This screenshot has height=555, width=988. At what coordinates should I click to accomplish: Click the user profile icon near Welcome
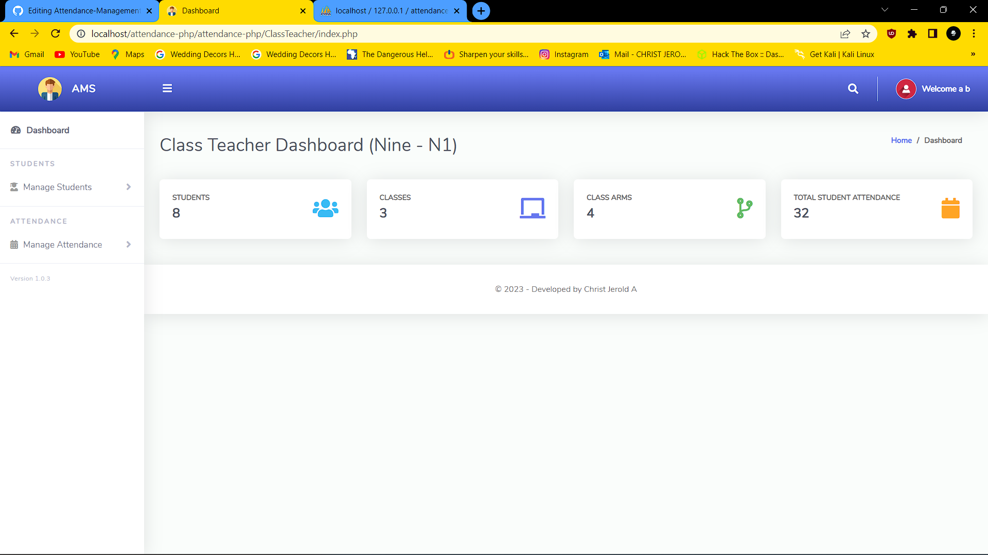(906, 88)
